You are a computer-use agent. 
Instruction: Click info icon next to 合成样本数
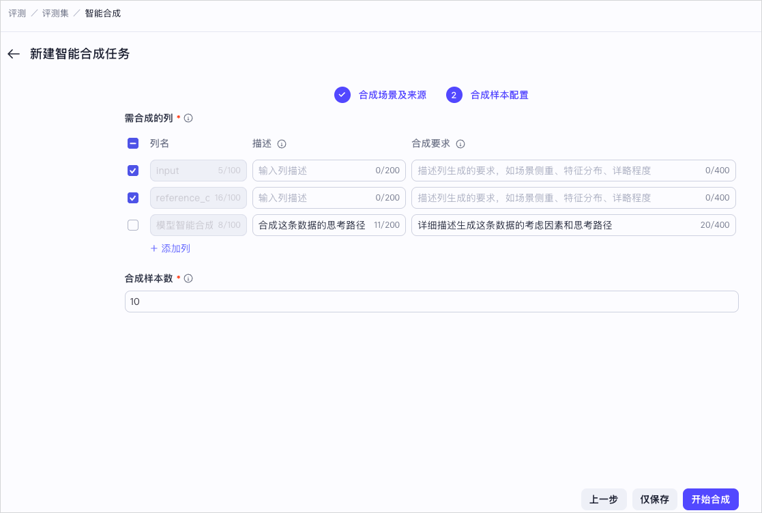tap(188, 278)
